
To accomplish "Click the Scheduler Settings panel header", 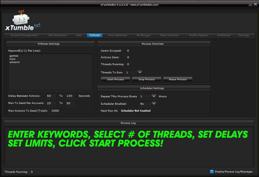I will click(x=154, y=88).
